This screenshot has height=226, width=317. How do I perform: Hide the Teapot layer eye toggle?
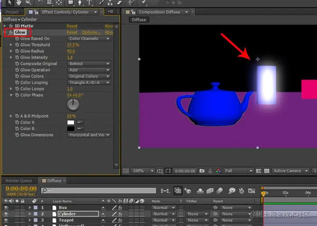click(6, 220)
